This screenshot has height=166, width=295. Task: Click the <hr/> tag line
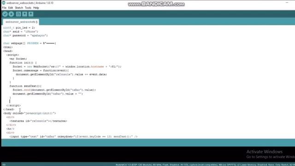(x=10, y=129)
